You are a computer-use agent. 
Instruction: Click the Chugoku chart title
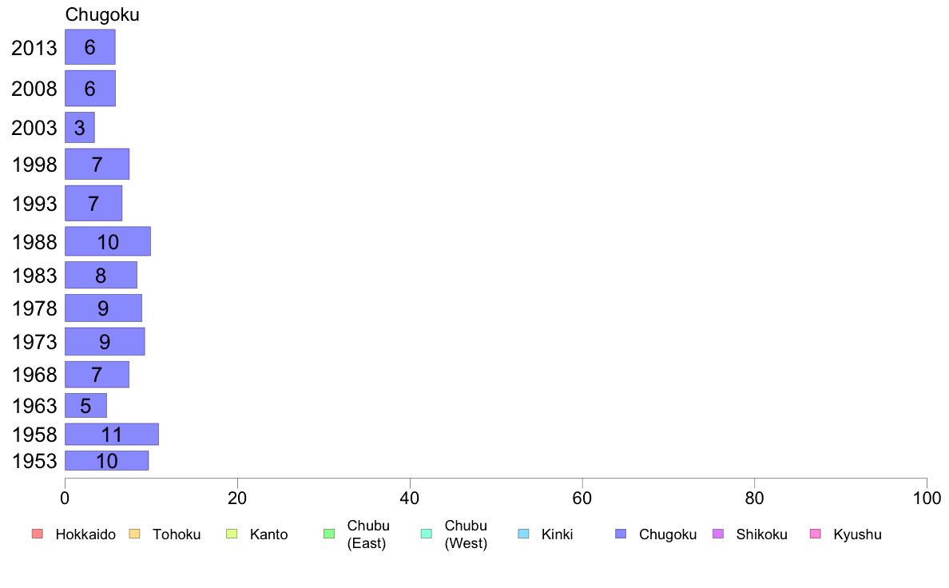coord(102,14)
